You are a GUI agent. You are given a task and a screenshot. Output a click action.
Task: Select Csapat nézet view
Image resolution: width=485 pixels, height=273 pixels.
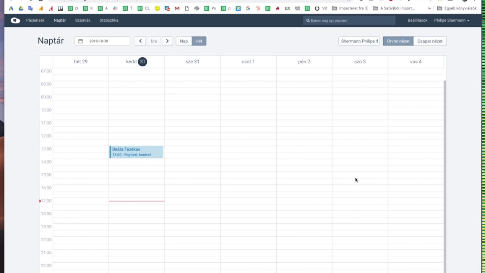430,41
